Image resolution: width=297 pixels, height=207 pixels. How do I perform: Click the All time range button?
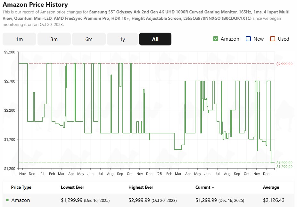(x=155, y=39)
